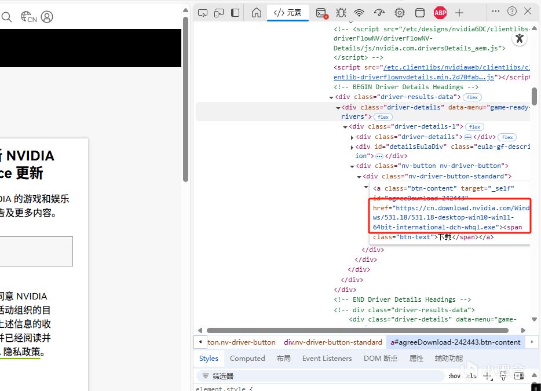Click the 筛选器 styles filter field
Viewport: 541px width, 391px height.
pyautogui.click(x=320, y=376)
